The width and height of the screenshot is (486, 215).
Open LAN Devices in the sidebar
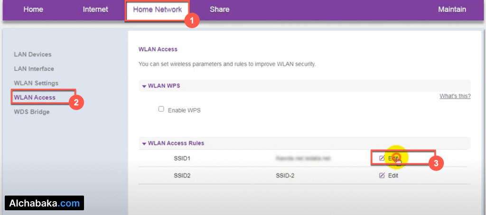pos(33,54)
